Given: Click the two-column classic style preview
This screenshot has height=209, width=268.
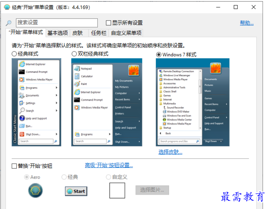Looking at the screenshot, I should point(107,102).
